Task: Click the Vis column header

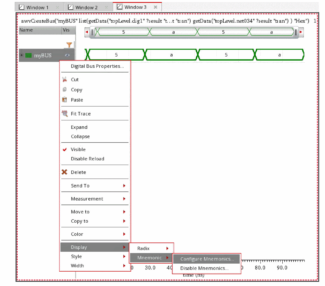Action: [x=69, y=30]
